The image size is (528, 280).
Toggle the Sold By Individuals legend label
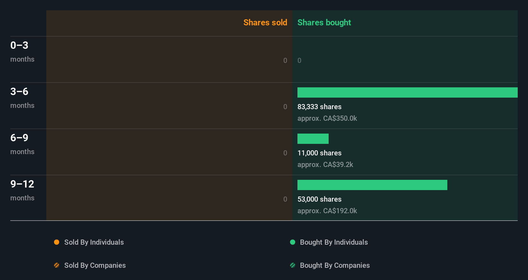(x=94, y=242)
